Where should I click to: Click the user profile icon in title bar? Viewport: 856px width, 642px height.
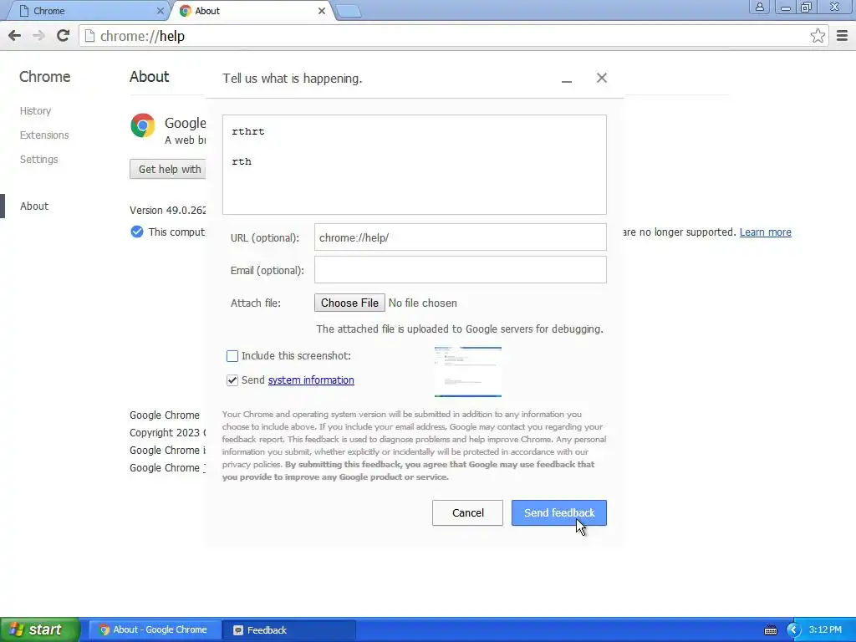[x=759, y=7]
